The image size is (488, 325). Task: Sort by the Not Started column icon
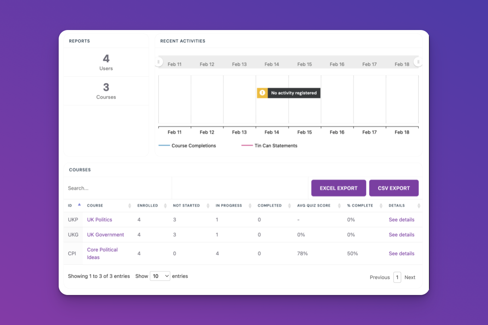[x=208, y=206]
